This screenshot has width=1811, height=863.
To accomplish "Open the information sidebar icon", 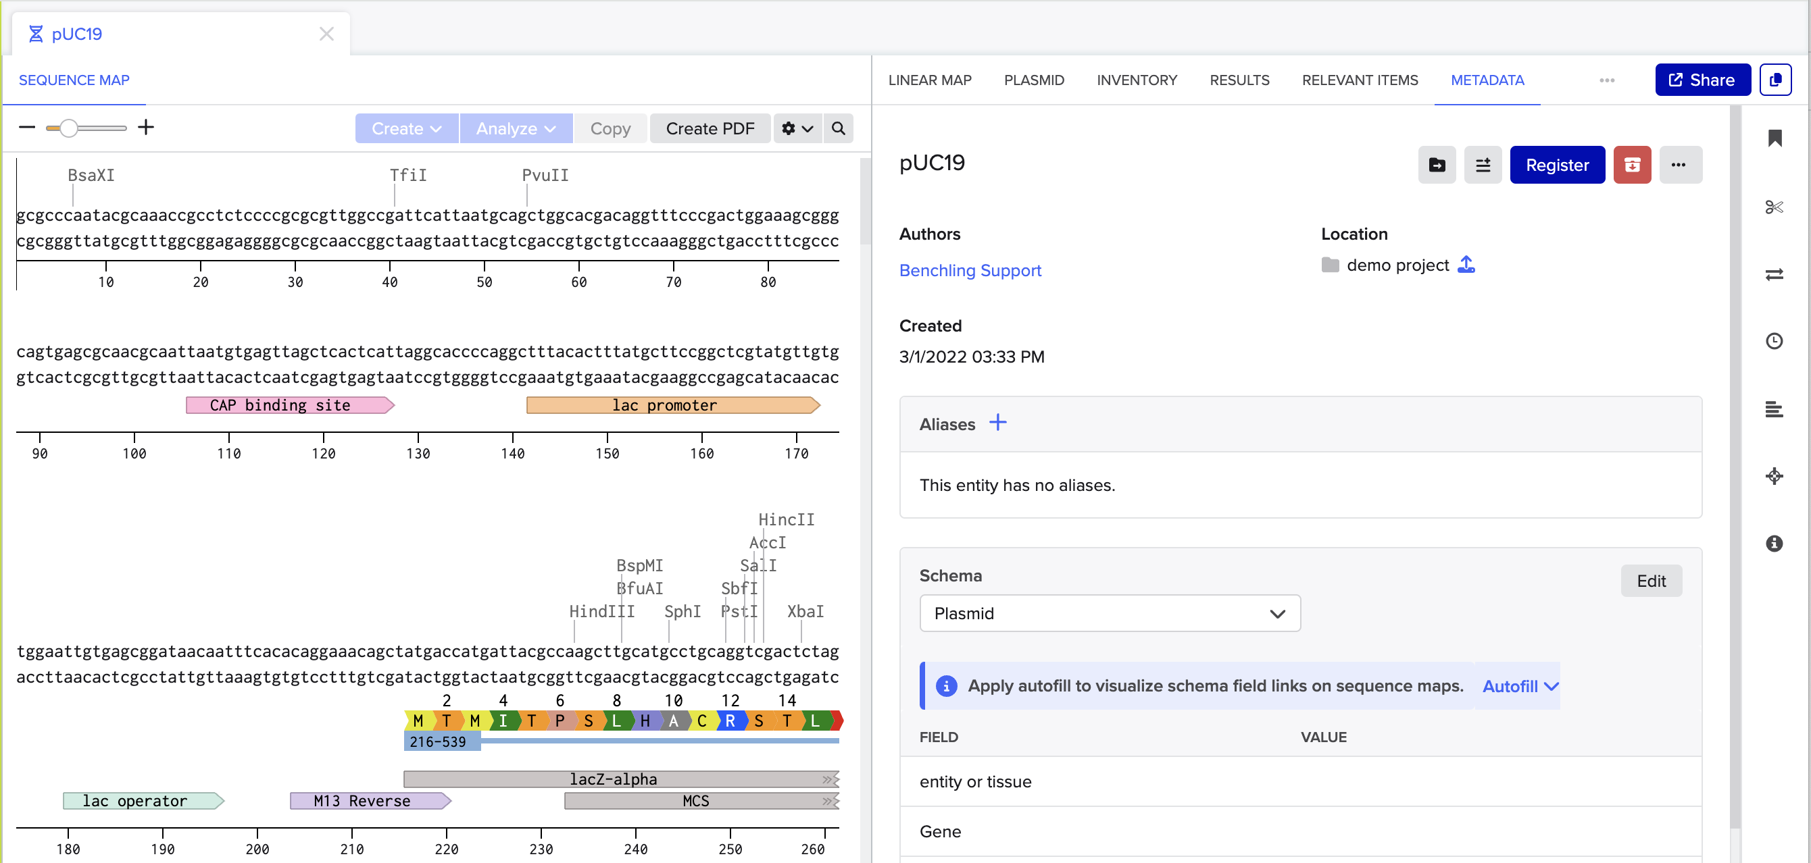I will click(x=1774, y=543).
